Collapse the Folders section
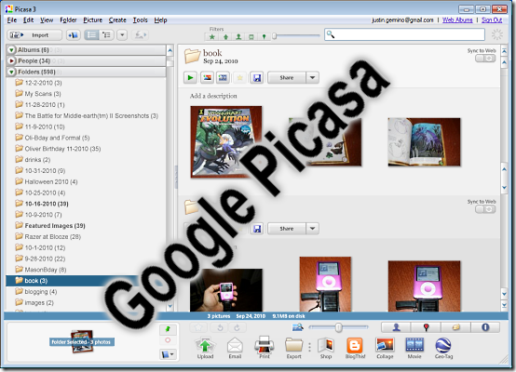Viewport: 516px width, 372px height. point(11,72)
